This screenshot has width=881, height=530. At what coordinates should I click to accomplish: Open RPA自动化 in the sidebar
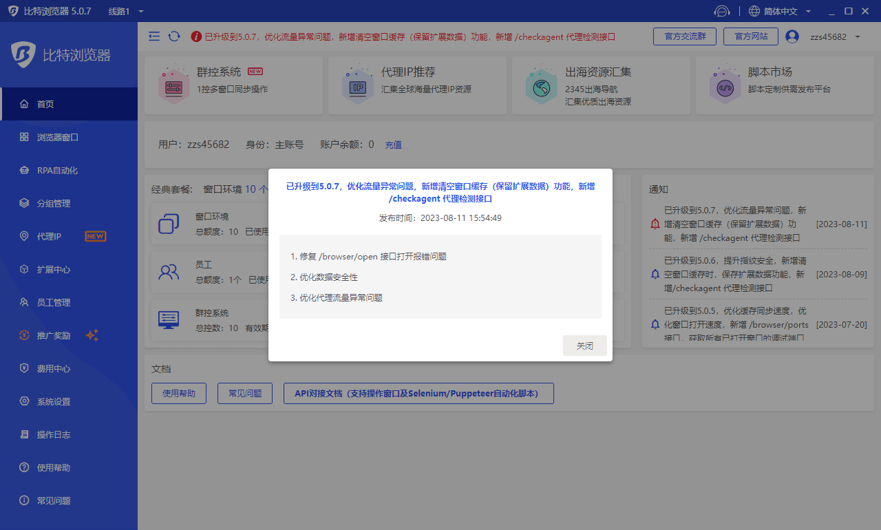tap(58, 171)
